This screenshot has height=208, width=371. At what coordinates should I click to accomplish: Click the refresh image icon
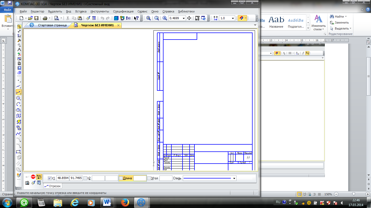point(203,18)
